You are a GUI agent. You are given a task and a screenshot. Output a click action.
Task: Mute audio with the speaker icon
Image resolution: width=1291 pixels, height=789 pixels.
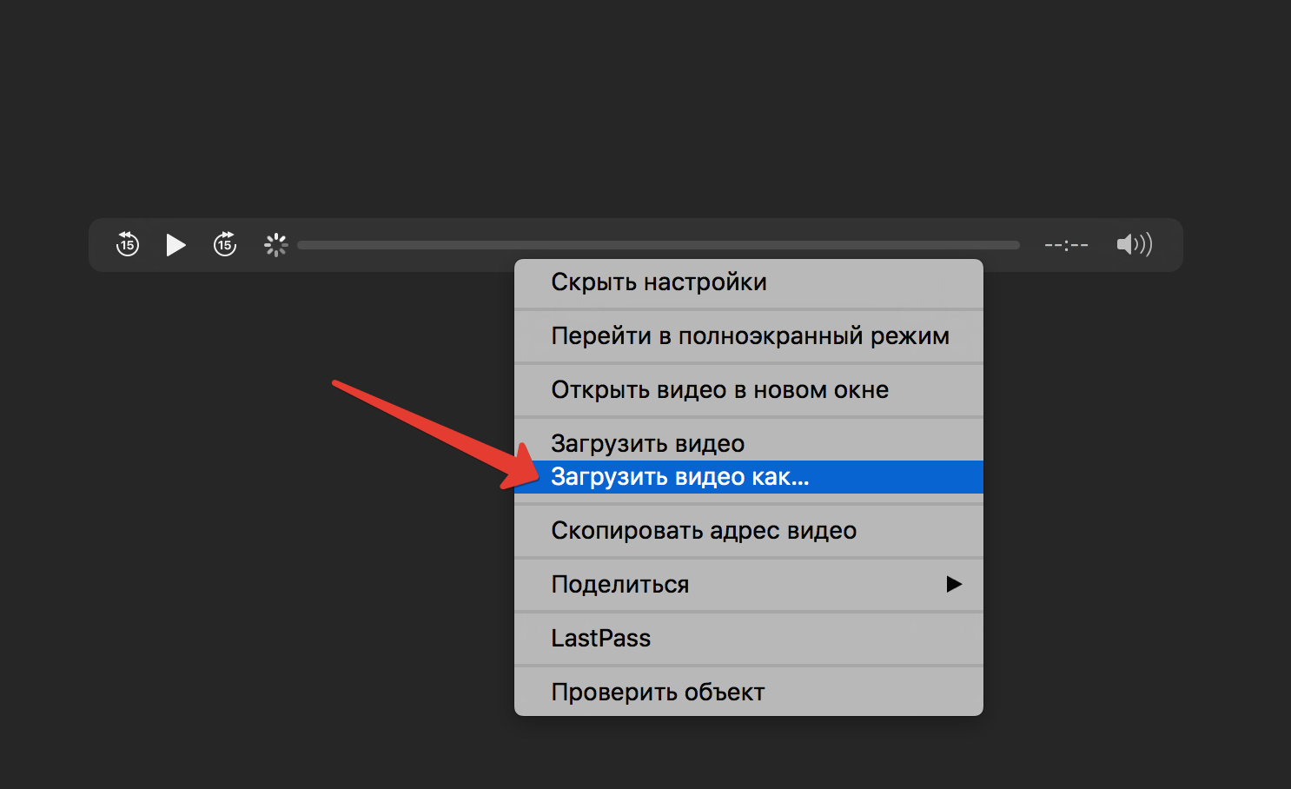tap(1134, 245)
